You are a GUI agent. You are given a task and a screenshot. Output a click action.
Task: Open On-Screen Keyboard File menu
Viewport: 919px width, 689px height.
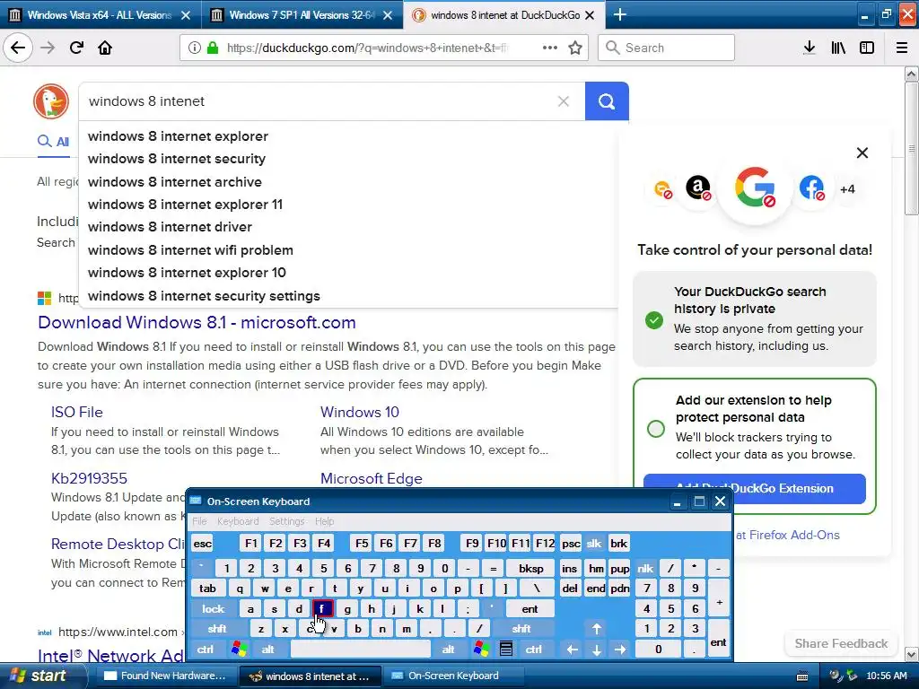pyautogui.click(x=200, y=521)
